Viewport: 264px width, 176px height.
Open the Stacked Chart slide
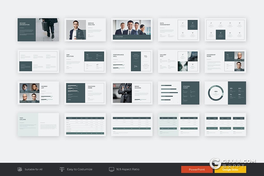(x=179, y=93)
